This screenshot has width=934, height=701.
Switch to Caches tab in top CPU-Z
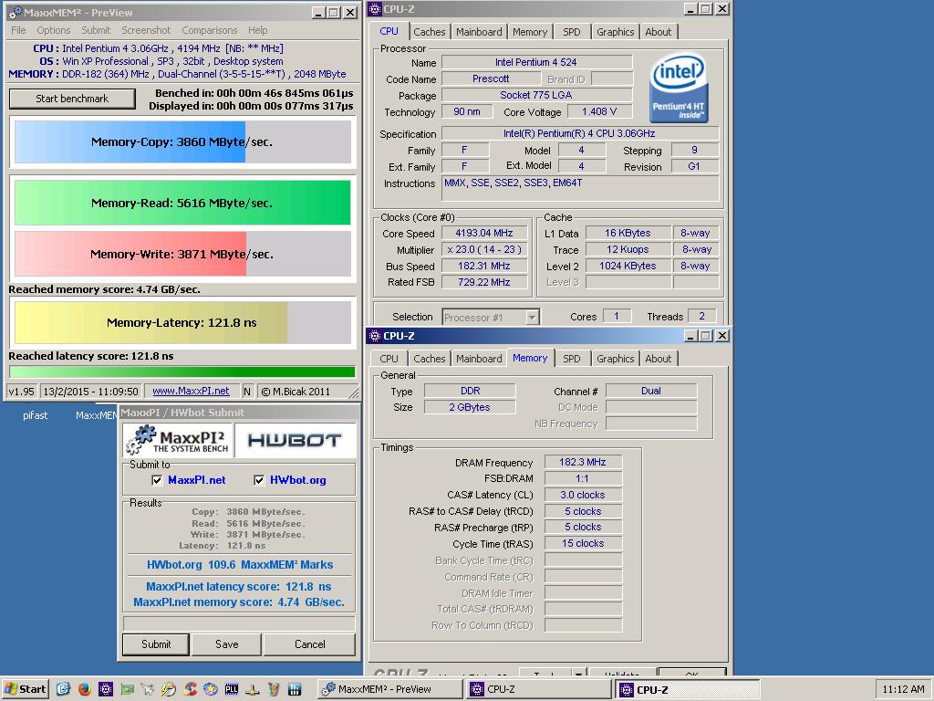coord(429,32)
